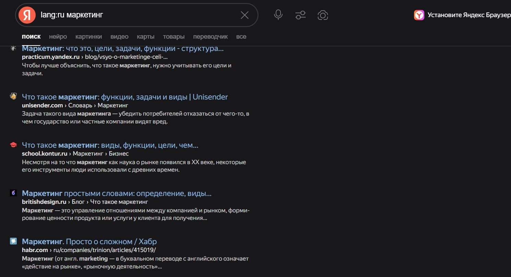511x277 pixels.
Task: Switch to the картинки tab
Action: tap(88, 37)
